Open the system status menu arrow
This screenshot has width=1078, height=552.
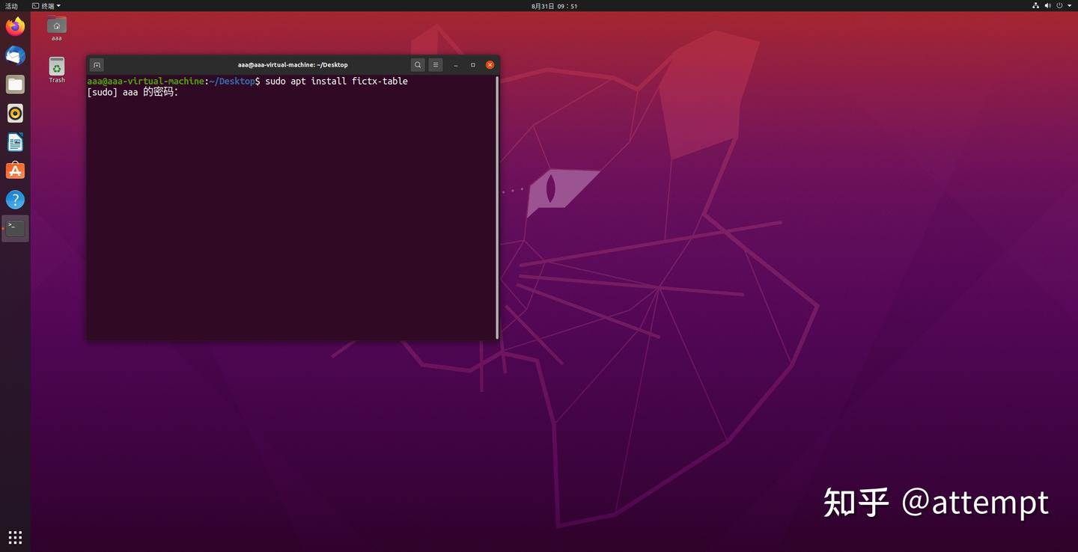click(x=1068, y=5)
